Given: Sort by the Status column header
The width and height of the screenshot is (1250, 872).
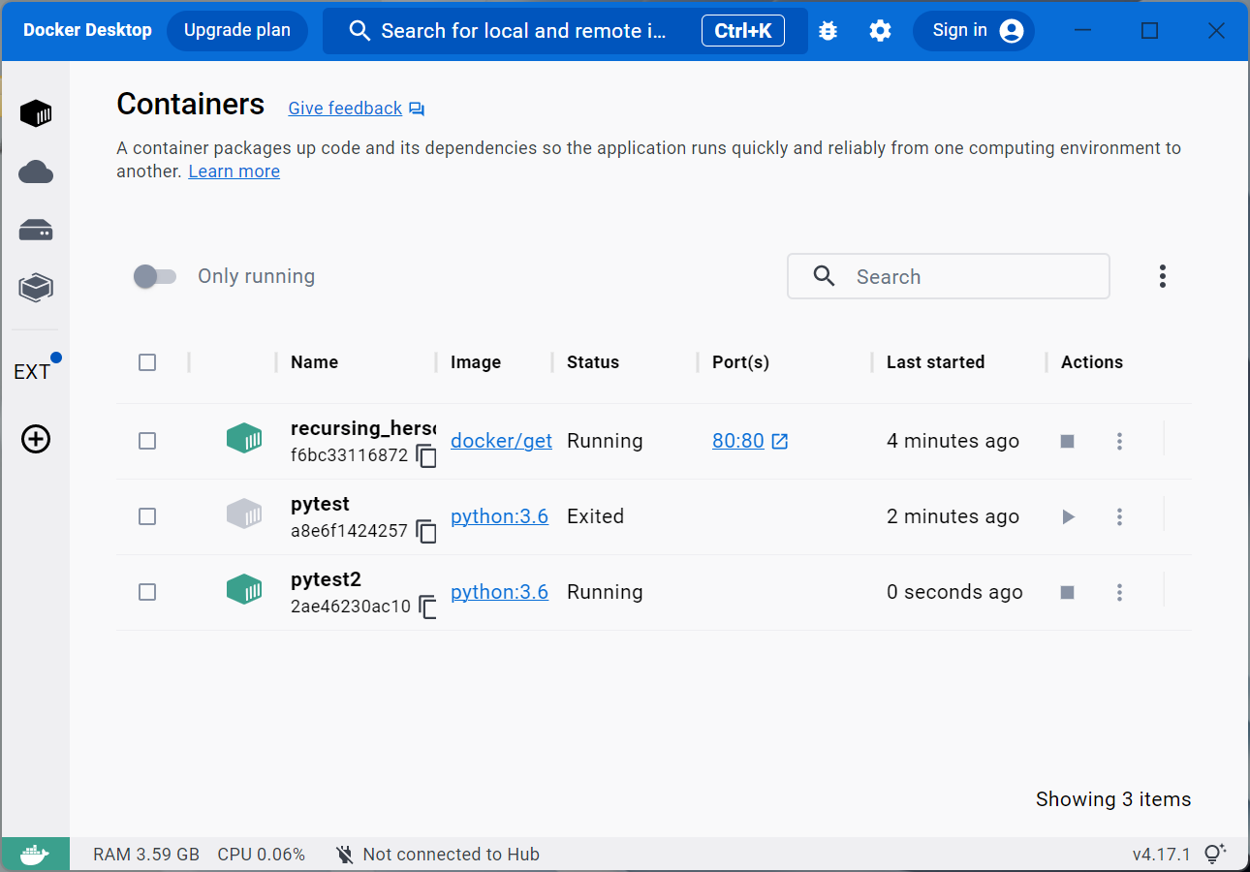Looking at the screenshot, I should (593, 362).
